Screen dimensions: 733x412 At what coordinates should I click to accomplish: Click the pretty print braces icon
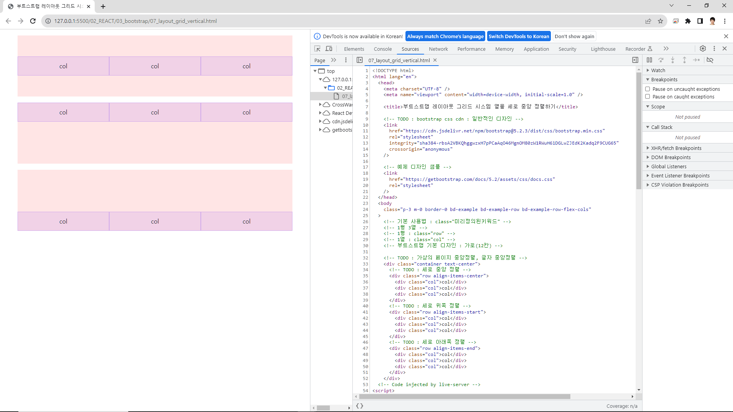360,406
